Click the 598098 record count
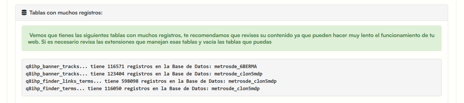 [130, 81]
